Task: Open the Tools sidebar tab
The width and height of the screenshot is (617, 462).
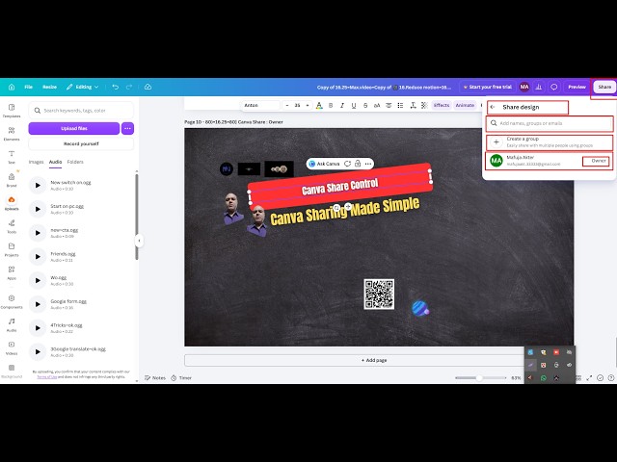Action: [x=12, y=226]
